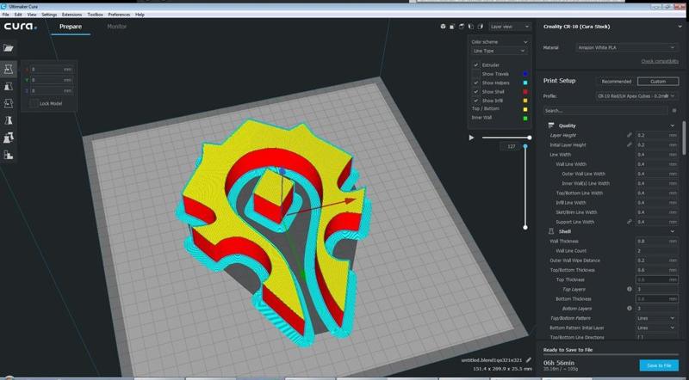Viewport: 689px width, 380px height.
Task: Open the Material dropdown showing Amazon White PLA
Action: 627,48
